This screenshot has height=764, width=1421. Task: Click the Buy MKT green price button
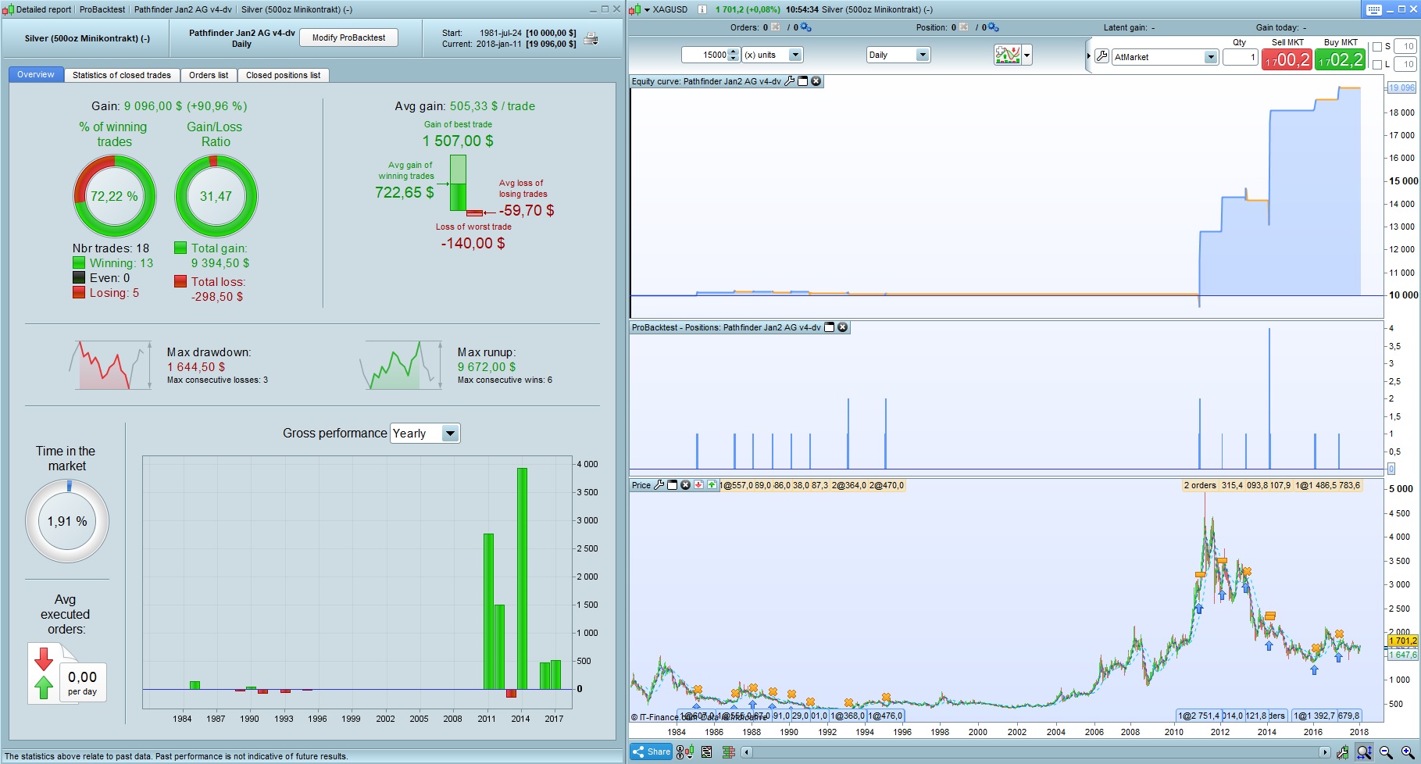[x=1340, y=59]
